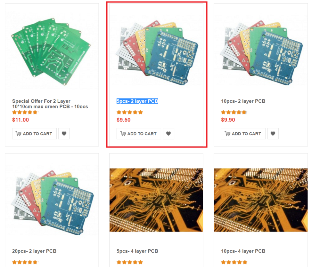Click the cart icon for the $9.50 product
Screen dimensions: 328x267
click(123, 134)
